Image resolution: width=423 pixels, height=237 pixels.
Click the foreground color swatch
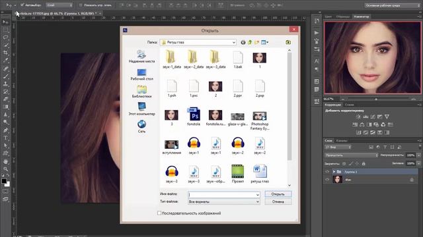coord(4,181)
